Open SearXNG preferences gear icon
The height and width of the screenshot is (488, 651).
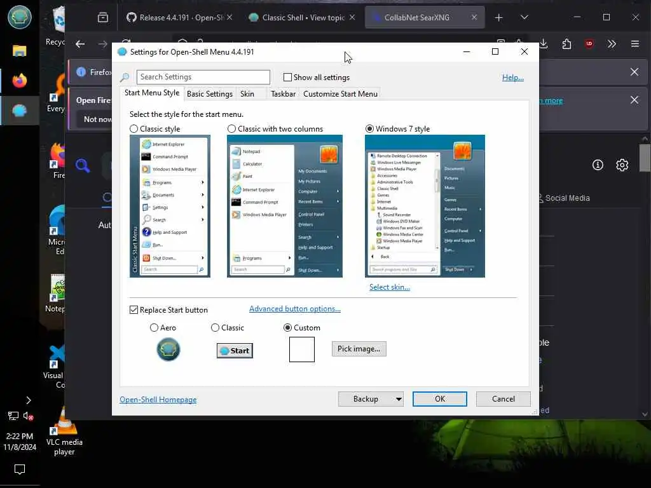(x=622, y=165)
